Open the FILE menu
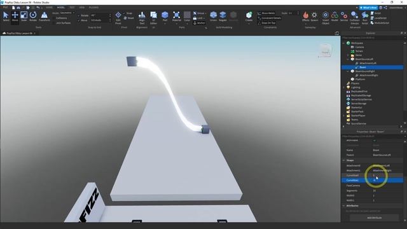This screenshot has height=229, width=407. pos(5,8)
